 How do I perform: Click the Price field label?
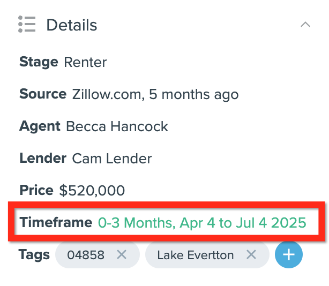[x=36, y=190]
